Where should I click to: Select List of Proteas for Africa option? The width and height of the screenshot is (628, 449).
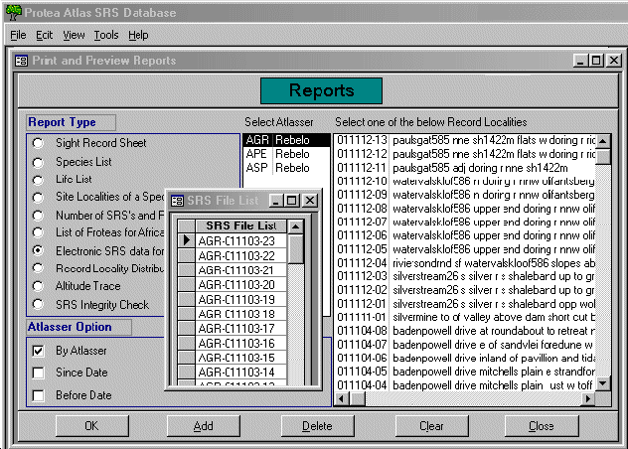(38, 232)
